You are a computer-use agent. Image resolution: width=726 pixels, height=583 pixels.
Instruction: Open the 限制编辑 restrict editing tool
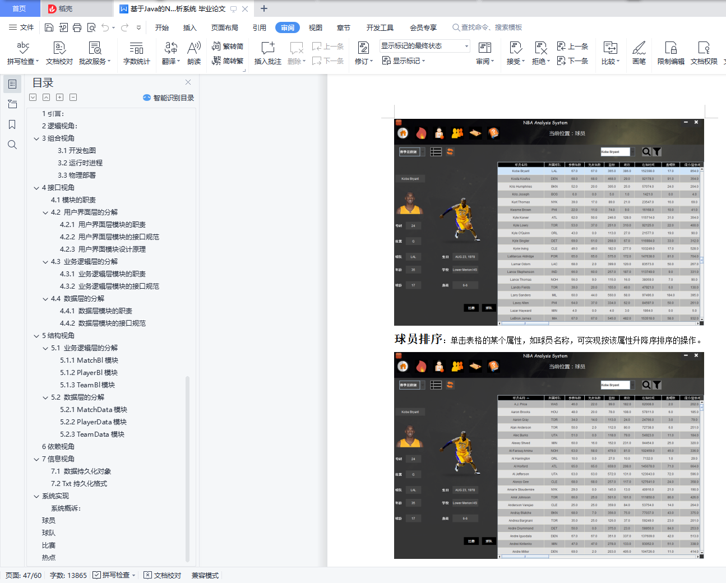671,53
